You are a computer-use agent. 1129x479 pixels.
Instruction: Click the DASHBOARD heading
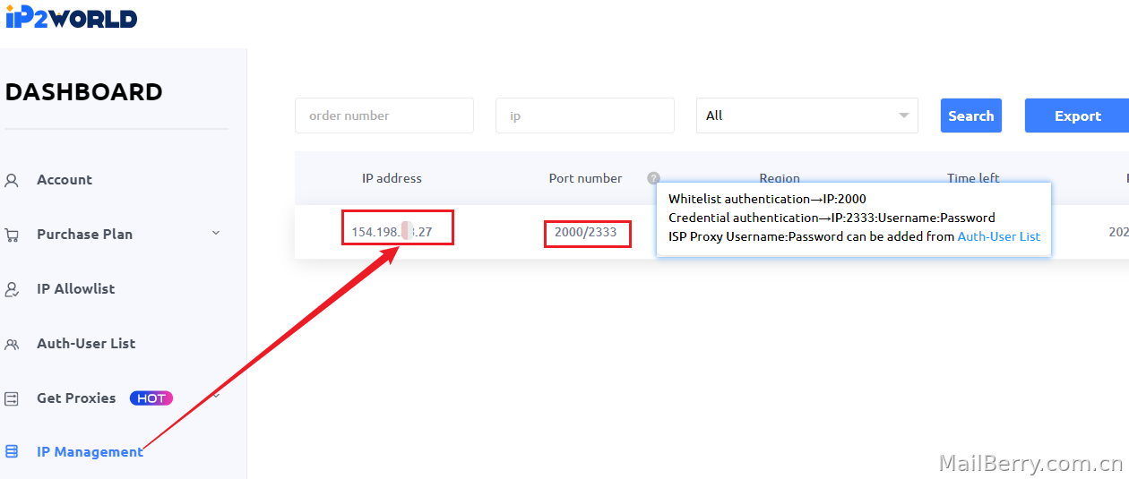click(x=84, y=91)
